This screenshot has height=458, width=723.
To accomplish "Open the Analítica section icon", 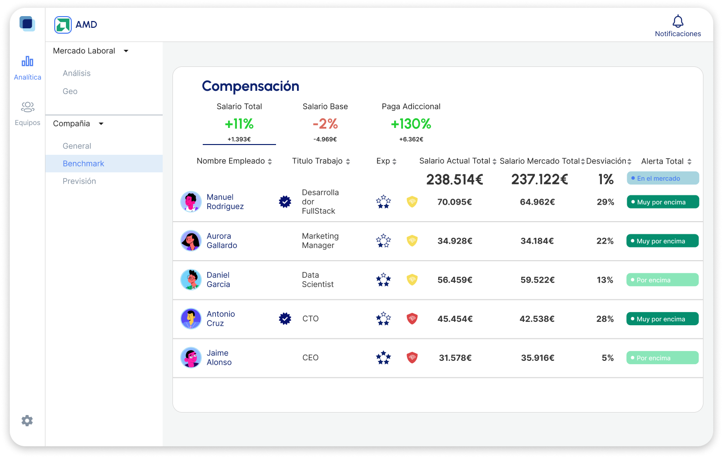I will click(x=27, y=62).
